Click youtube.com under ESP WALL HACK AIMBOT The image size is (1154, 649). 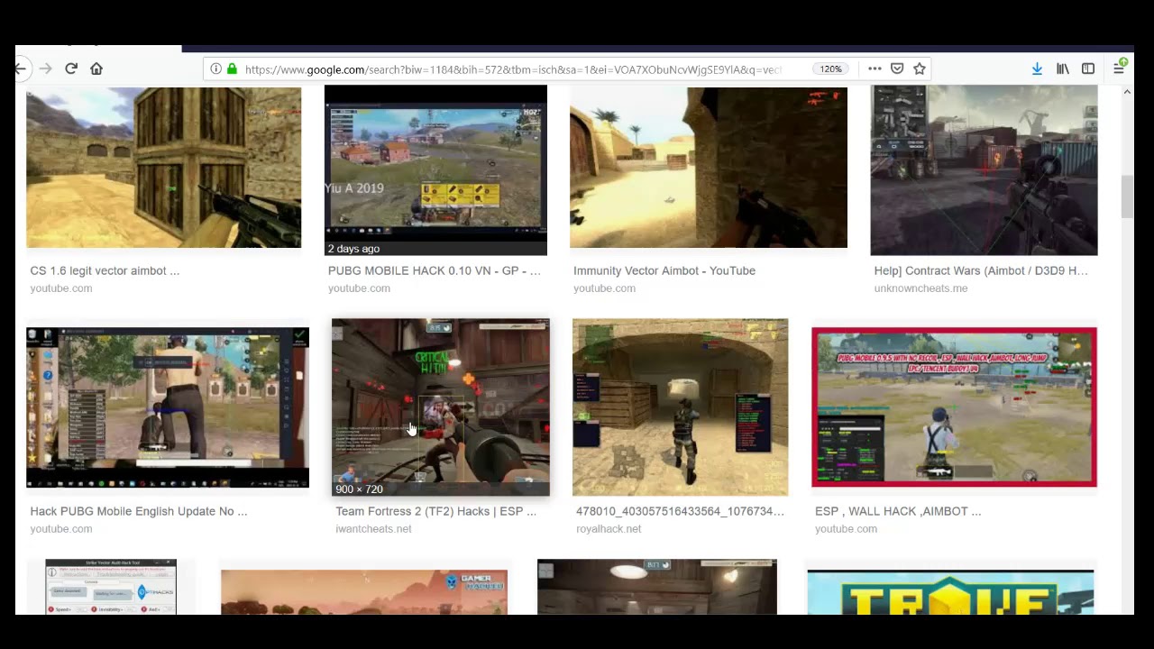tap(846, 529)
